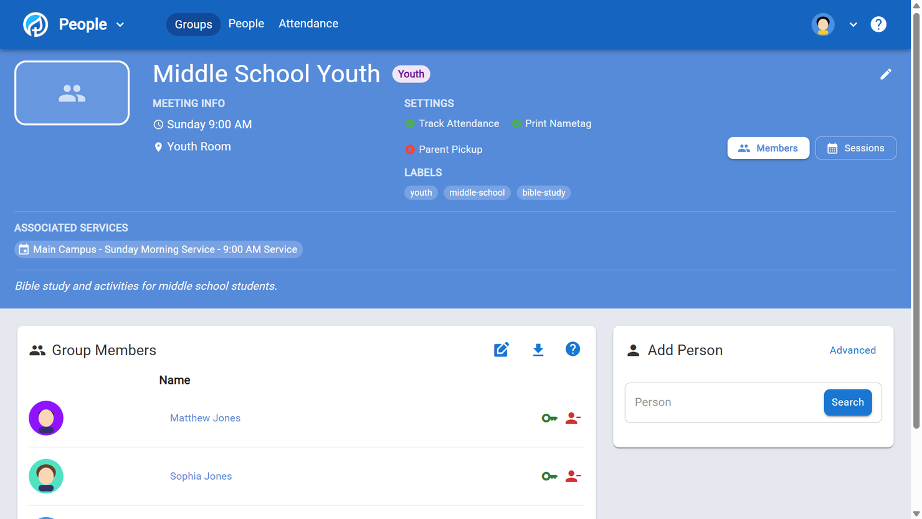Click the Parent Pickup setting indicator
The width and height of the screenshot is (922, 519).
(444, 150)
